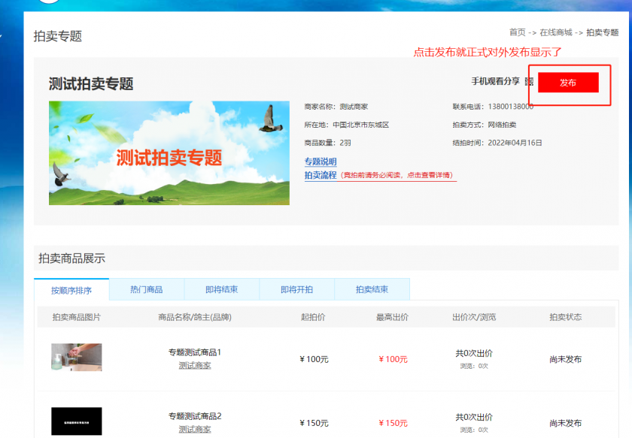Screen dimensions: 632x438
Task: Open the 专题说明 link
Action: pyautogui.click(x=320, y=162)
